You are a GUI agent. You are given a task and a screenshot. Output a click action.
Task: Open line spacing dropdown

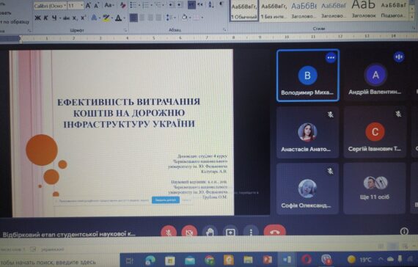click(x=171, y=18)
